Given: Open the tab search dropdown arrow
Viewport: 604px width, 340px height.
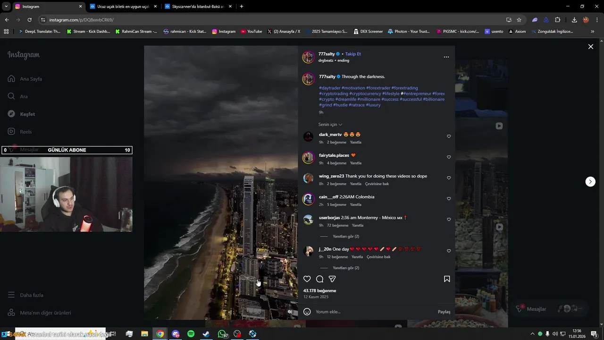Looking at the screenshot, I should point(6,7).
